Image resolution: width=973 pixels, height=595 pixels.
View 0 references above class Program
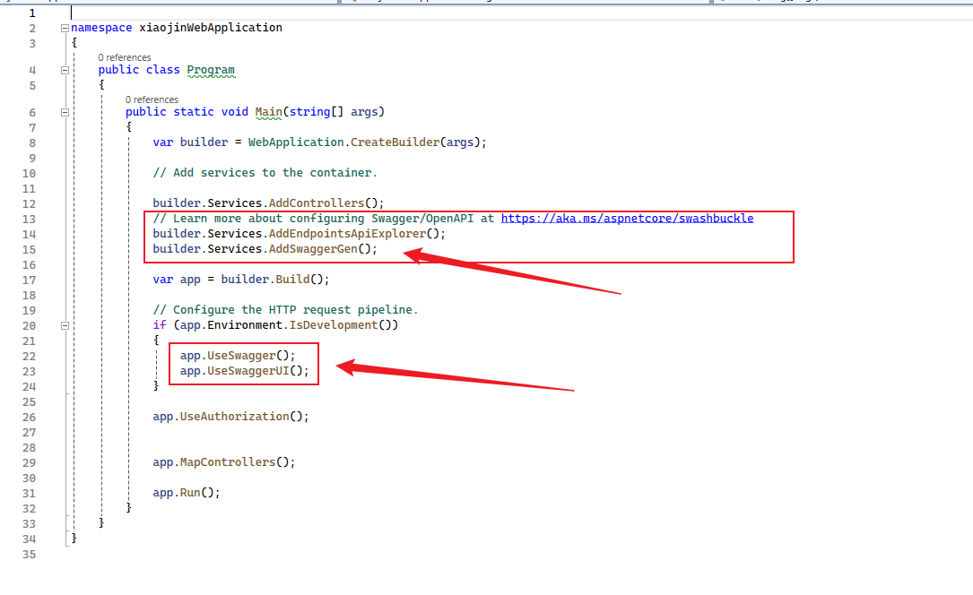coord(124,56)
